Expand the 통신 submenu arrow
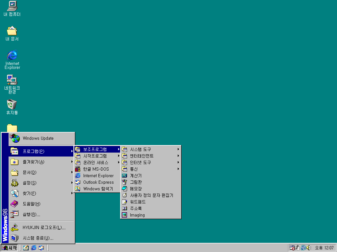This screenshot has height=252, width=337. click(x=178, y=169)
